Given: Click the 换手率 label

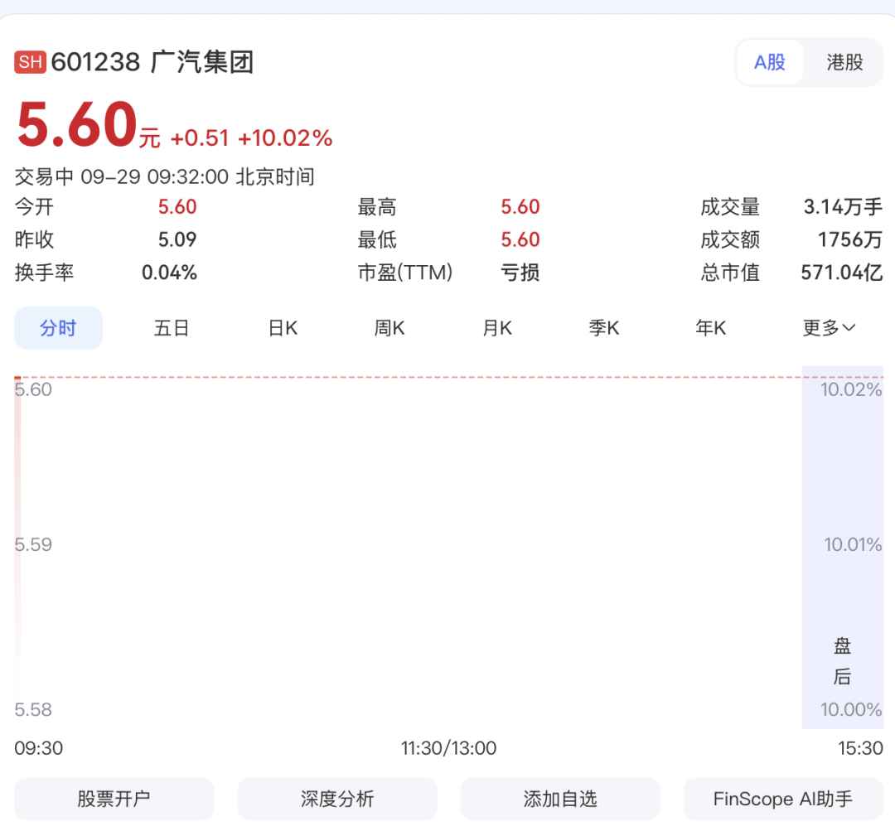Looking at the screenshot, I should pos(44,273).
